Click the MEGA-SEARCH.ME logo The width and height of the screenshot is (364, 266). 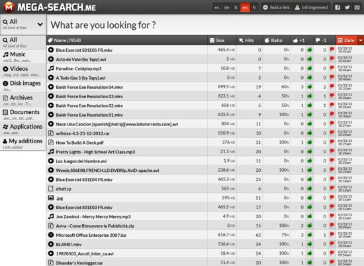[50, 7]
